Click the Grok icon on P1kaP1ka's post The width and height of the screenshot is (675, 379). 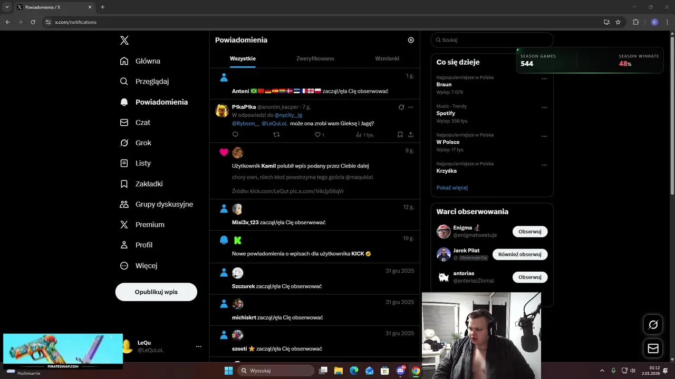pos(401,107)
